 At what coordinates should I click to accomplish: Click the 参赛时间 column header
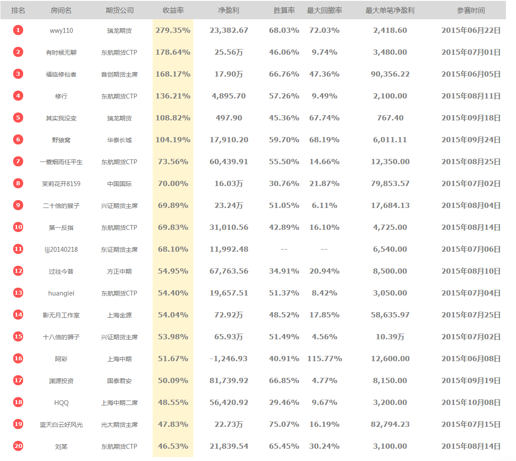pyautogui.click(x=471, y=10)
